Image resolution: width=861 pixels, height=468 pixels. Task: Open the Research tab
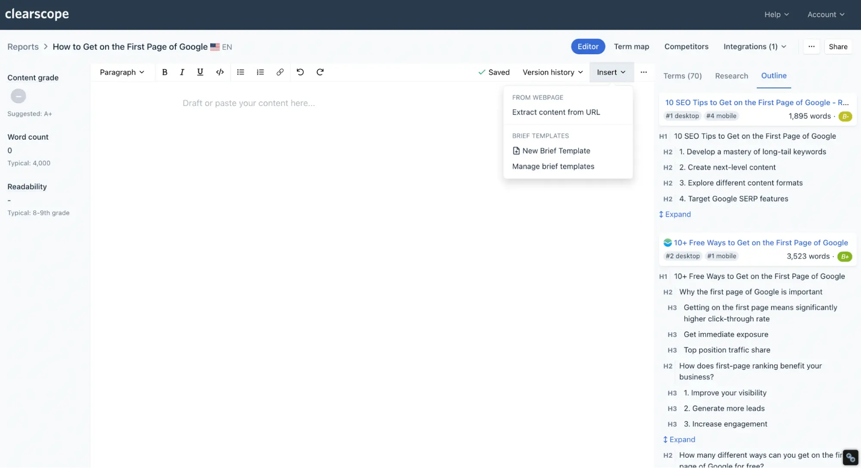pyautogui.click(x=731, y=76)
